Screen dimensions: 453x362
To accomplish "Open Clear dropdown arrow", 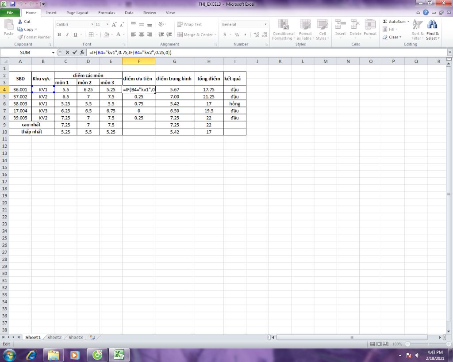I will 400,37.
